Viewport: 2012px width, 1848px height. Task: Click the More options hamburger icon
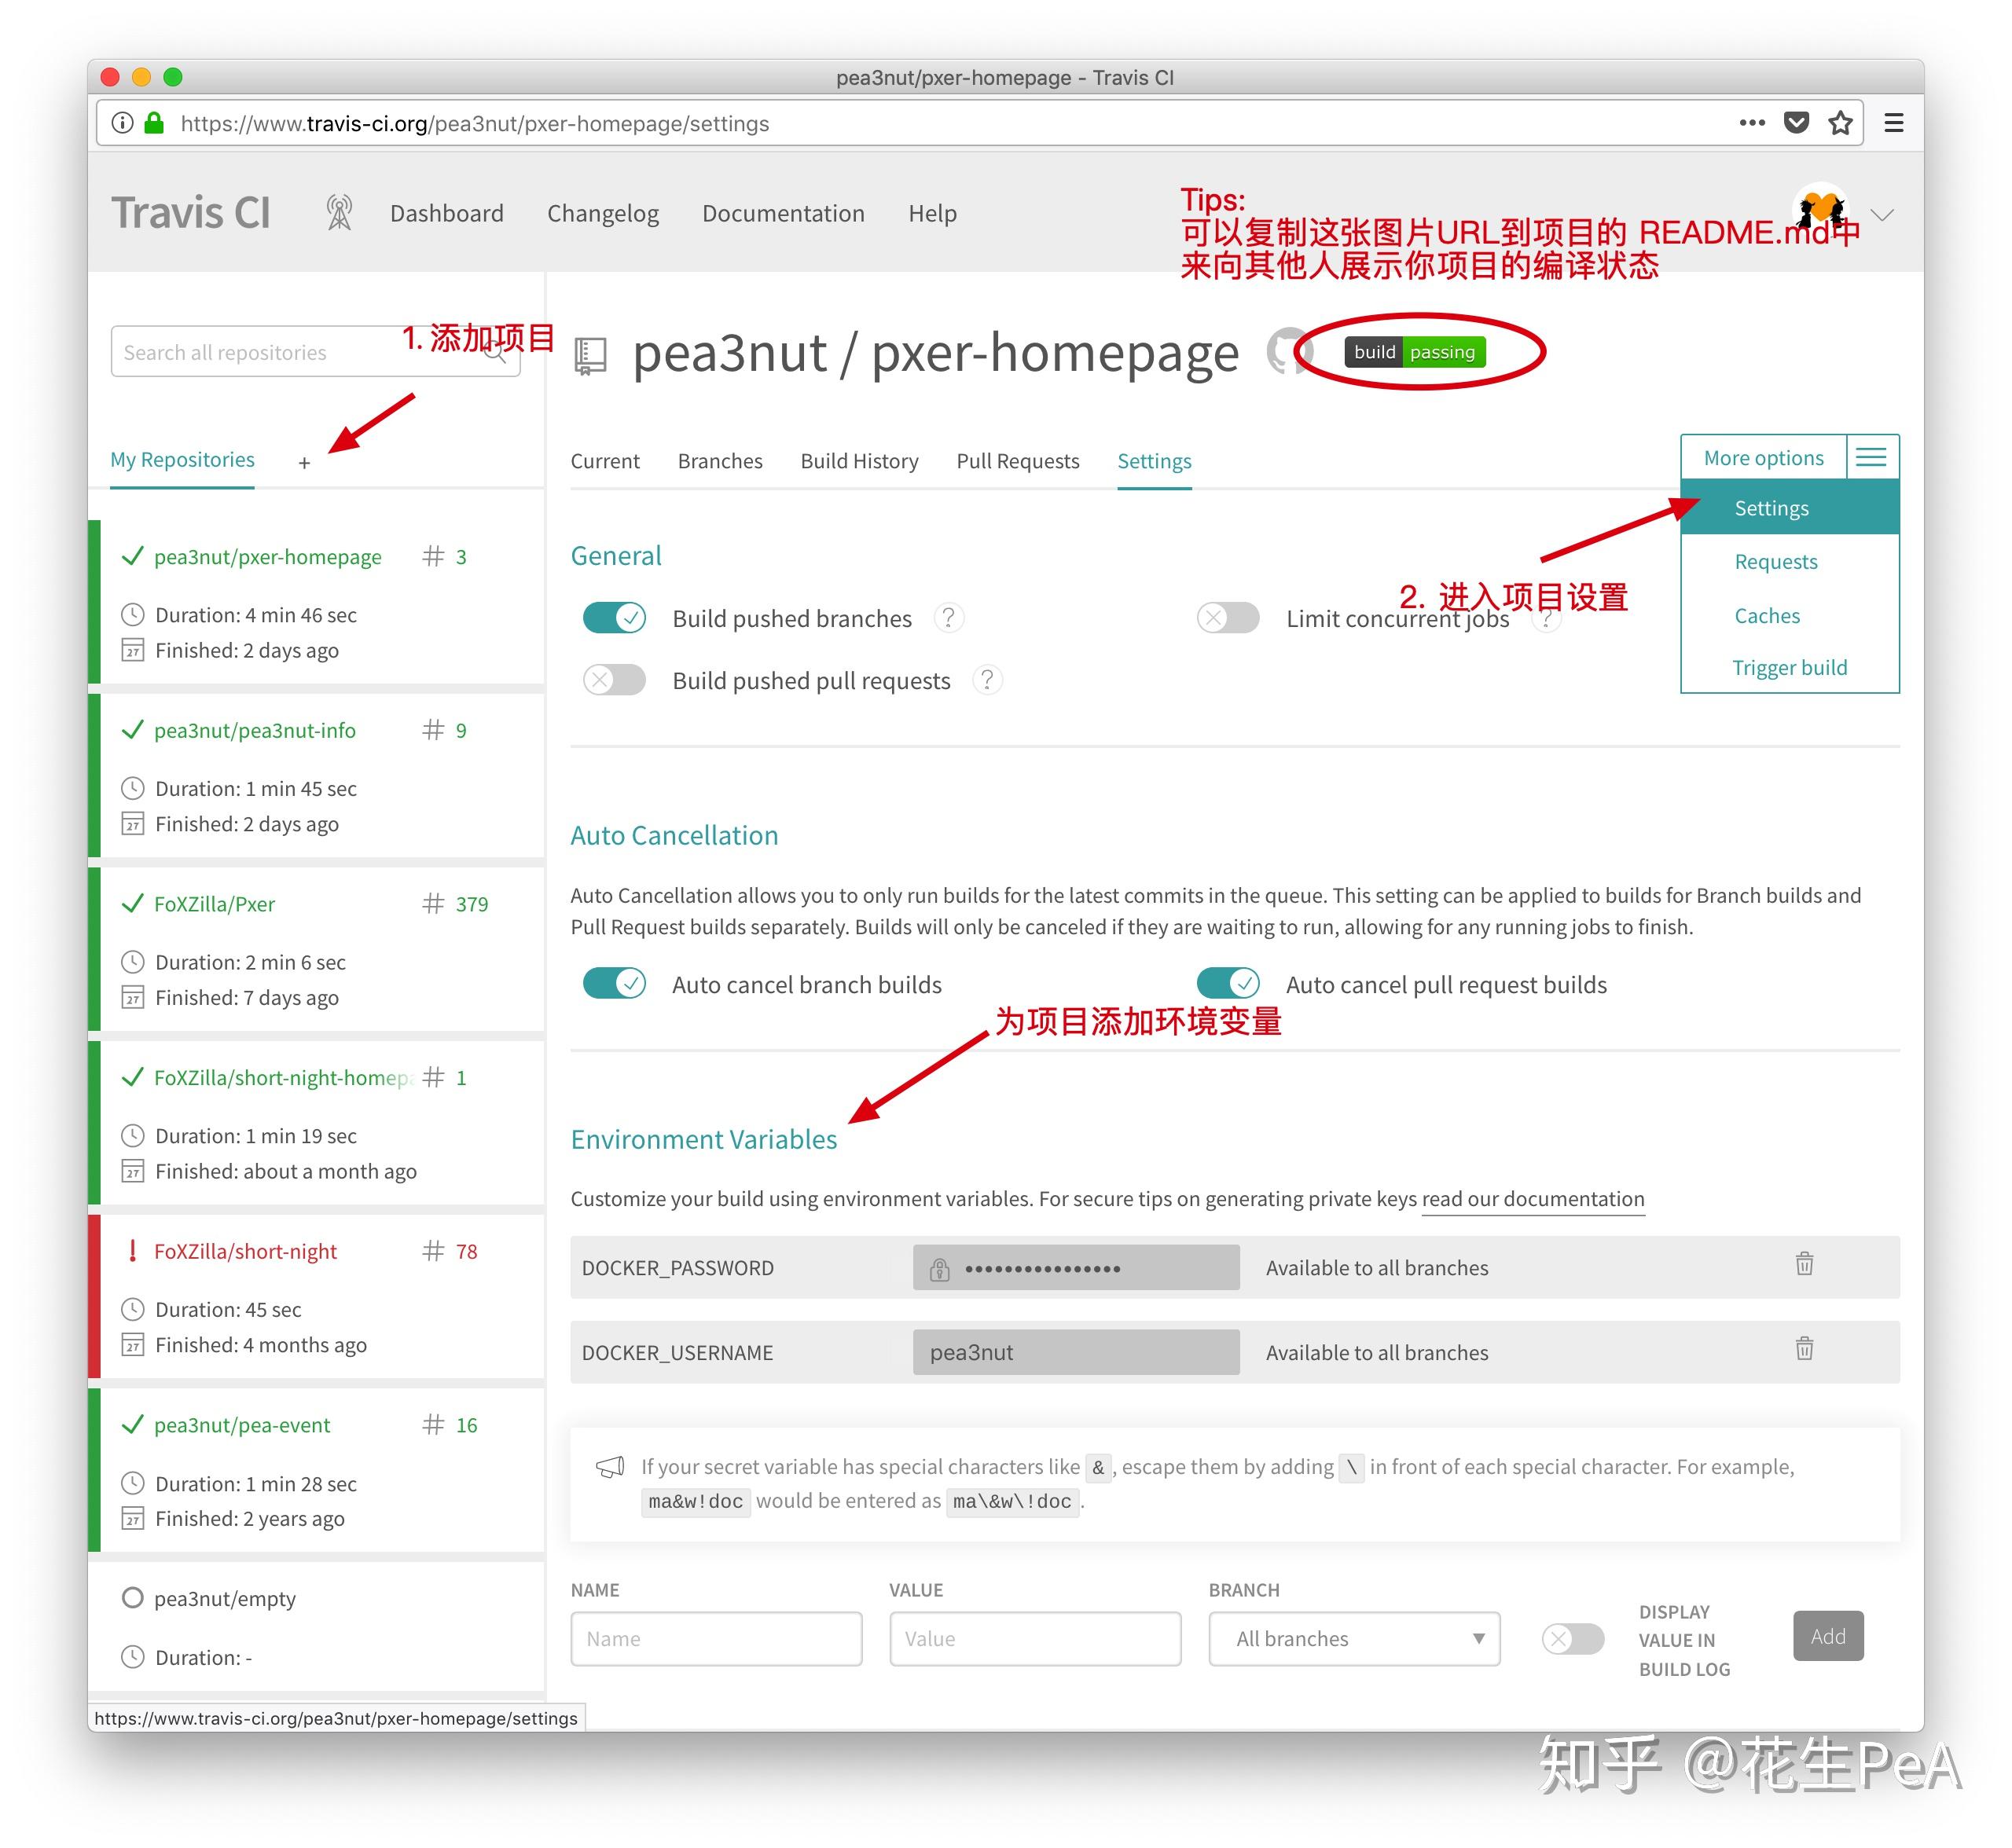pos(1871,458)
